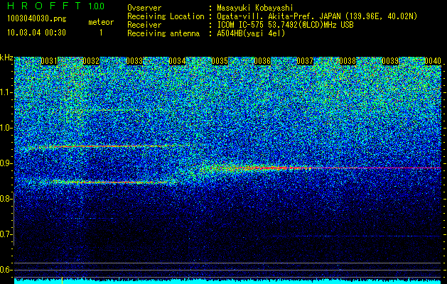The height and width of the screenshot is (284, 447).
Task: Click the faint blue line near 0.7 kHz
Action: [x=356, y=236]
